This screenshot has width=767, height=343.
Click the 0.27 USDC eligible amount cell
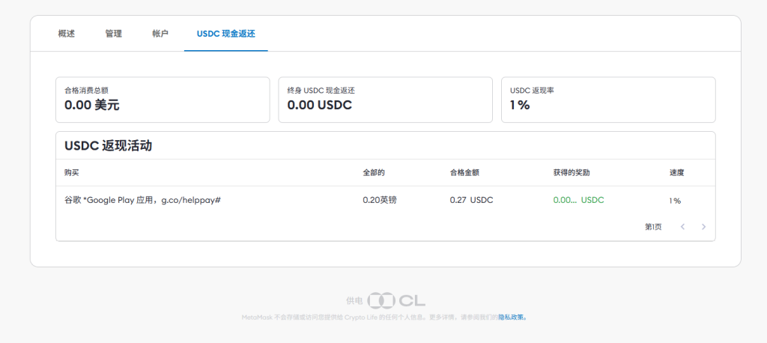[471, 200]
